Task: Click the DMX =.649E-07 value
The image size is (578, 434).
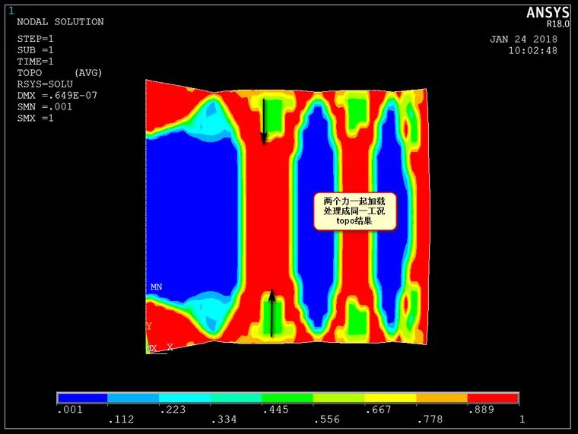Action: [57, 96]
